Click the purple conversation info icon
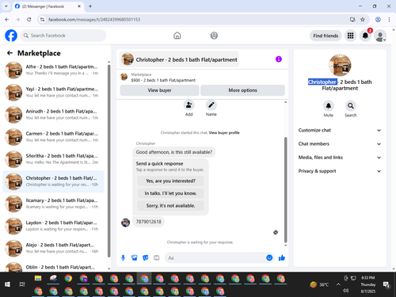 (279, 59)
